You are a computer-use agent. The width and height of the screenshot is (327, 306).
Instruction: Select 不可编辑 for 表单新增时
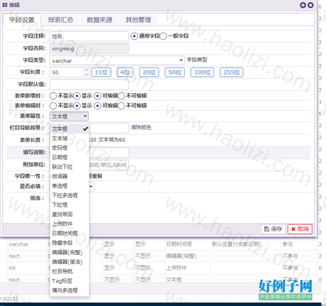tap(121, 96)
